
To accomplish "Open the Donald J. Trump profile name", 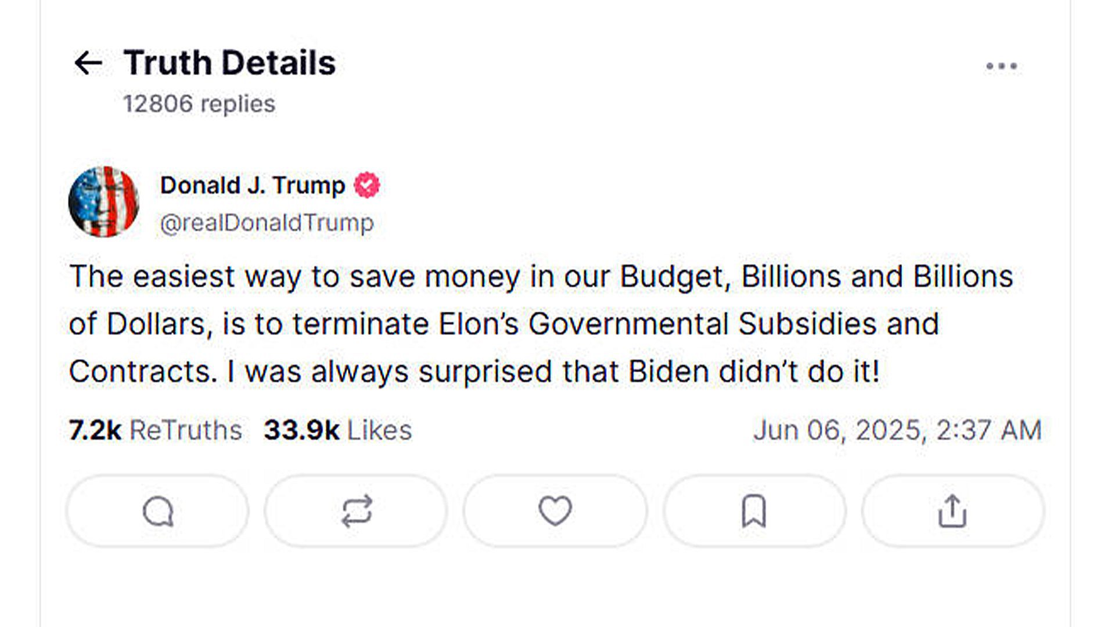I will pyautogui.click(x=253, y=186).
